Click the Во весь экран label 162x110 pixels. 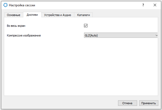click(16, 26)
